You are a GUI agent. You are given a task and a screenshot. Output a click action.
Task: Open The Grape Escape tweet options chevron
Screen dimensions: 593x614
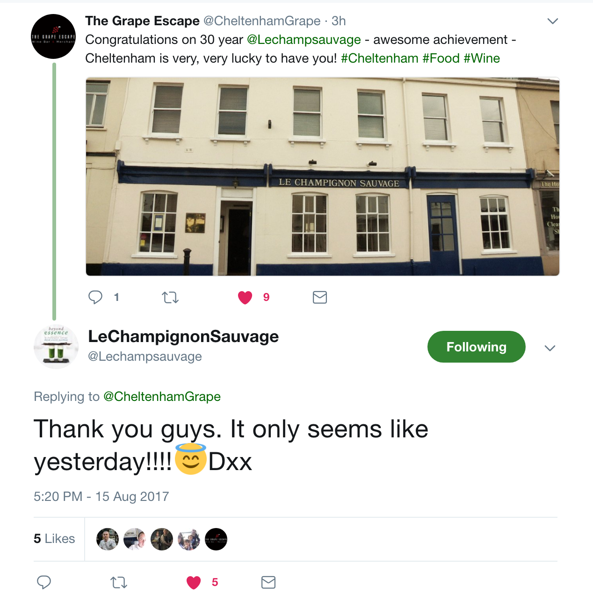click(553, 21)
